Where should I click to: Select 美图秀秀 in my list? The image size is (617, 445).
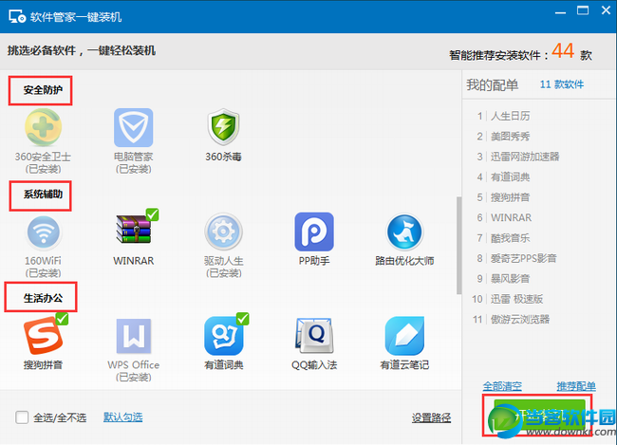click(510, 137)
